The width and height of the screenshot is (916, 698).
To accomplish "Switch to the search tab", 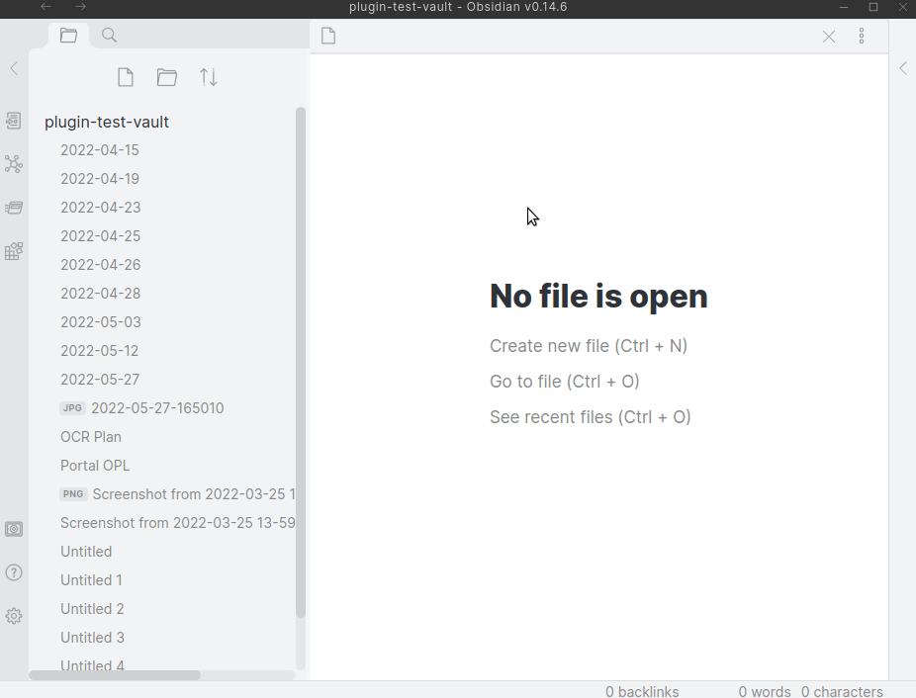I will coord(109,36).
